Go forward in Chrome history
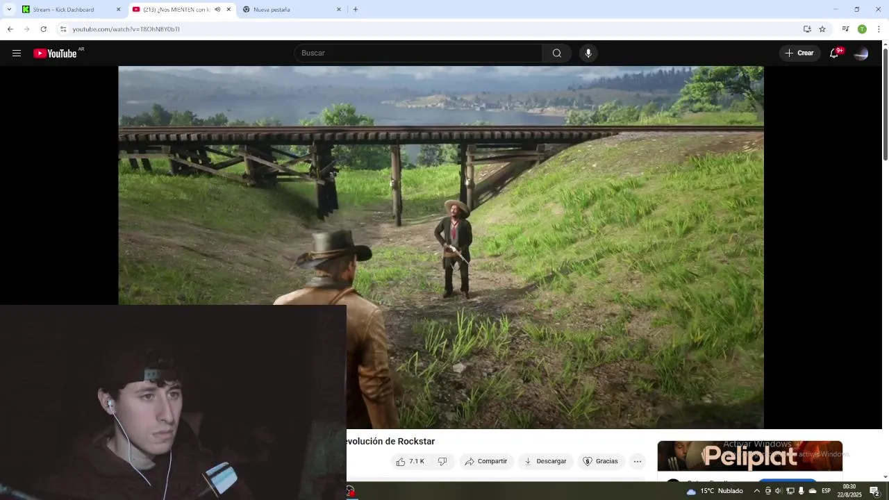The width and height of the screenshot is (889, 500). click(26, 29)
